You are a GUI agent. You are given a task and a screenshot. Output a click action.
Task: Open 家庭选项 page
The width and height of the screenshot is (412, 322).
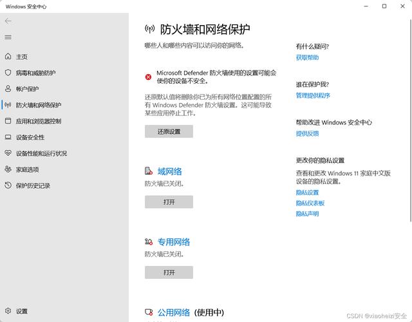coord(27,169)
